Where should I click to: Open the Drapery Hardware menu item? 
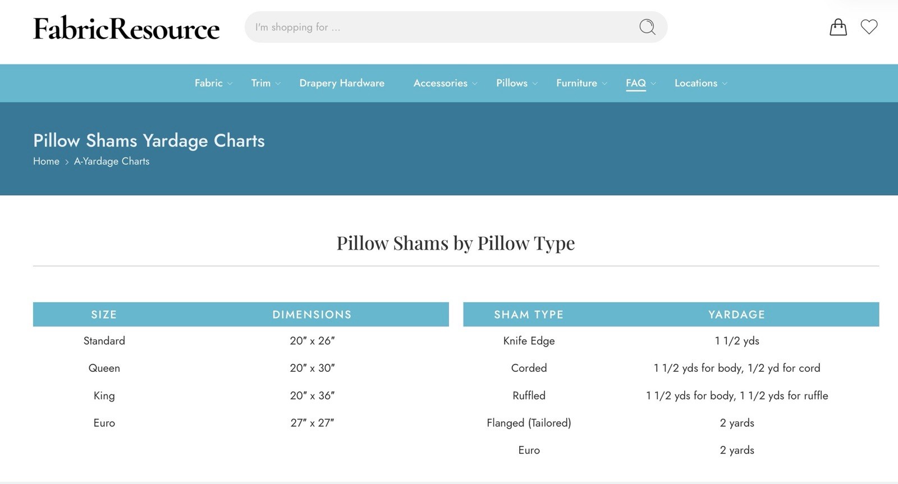(x=342, y=83)
